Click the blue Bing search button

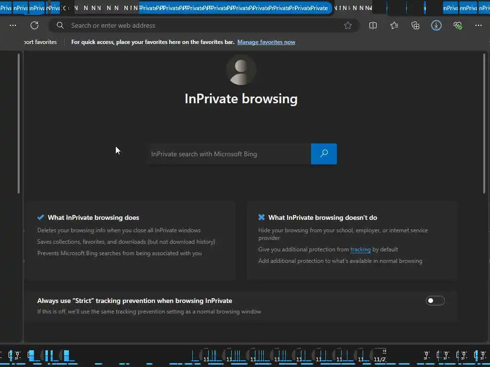click(x=324, y=154)
